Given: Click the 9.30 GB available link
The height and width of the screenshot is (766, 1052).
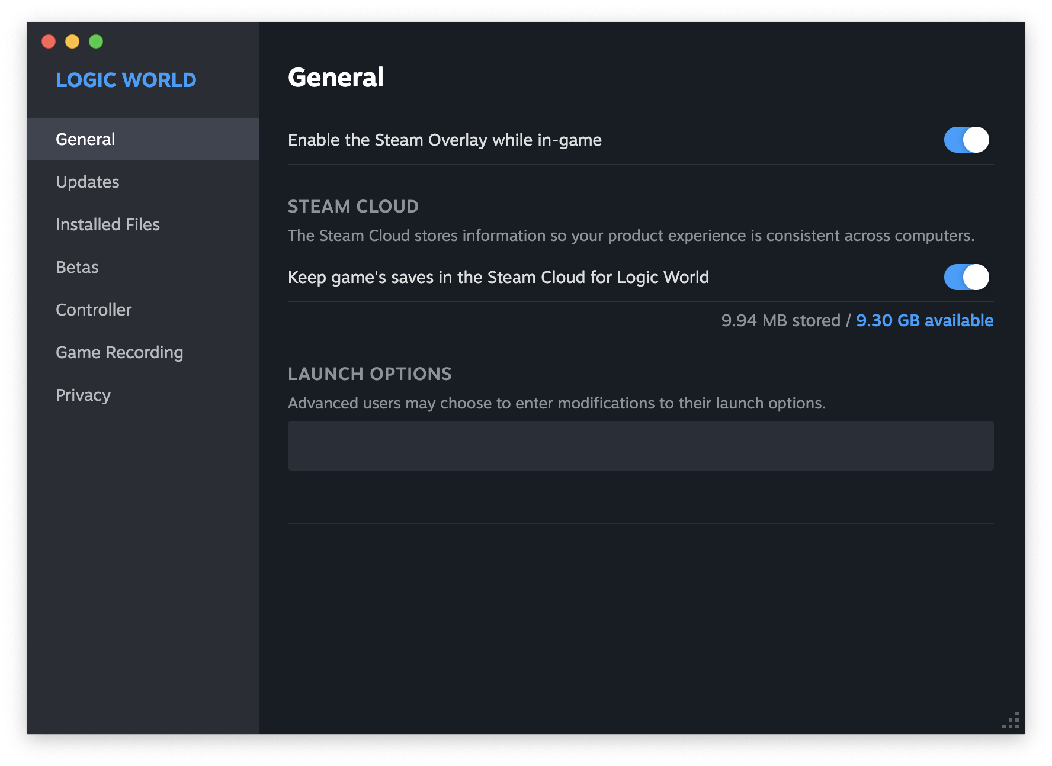Looking at the screenshot, I should click(925, 320).
